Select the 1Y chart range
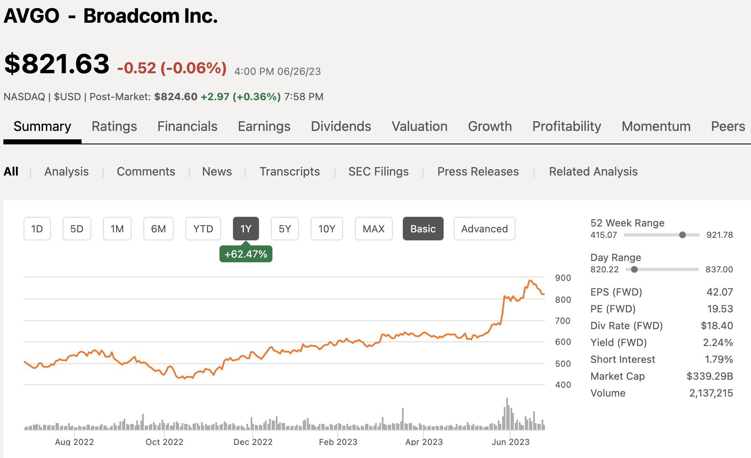Image resolution: width=751 pixels, height=458 pixels. click(246, 229)
